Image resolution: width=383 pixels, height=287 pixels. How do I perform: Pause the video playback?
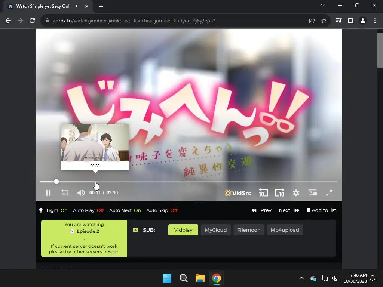48,193
